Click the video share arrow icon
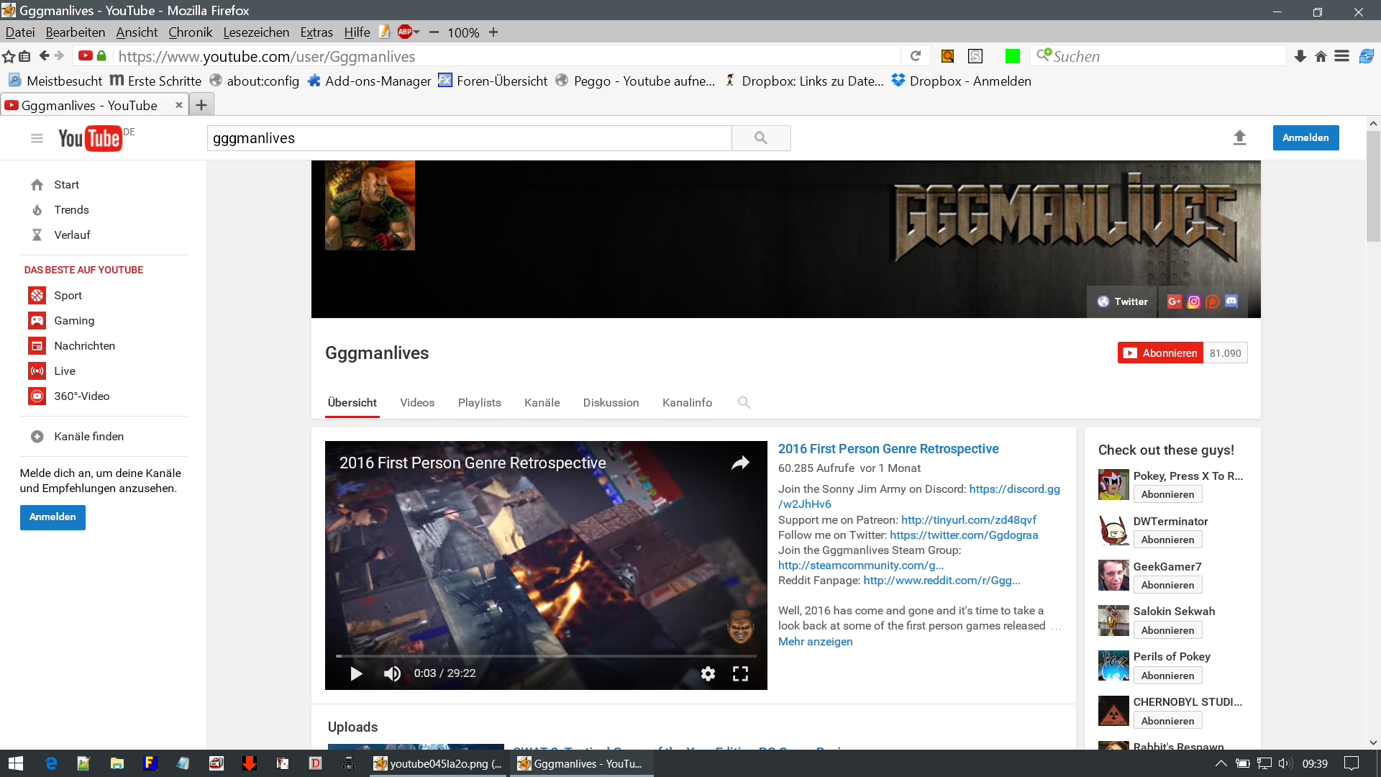 point(740,463)
